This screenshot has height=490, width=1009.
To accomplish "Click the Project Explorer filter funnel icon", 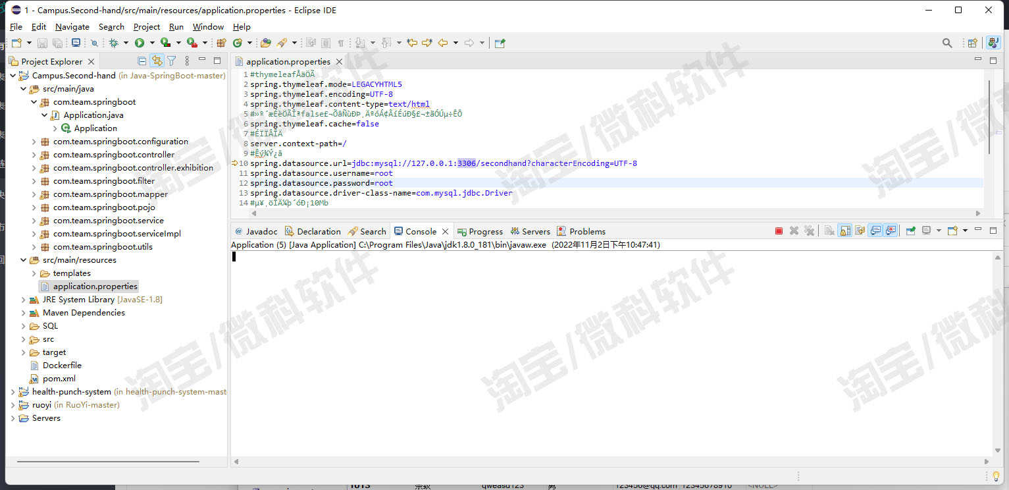I will click(171, 61).
